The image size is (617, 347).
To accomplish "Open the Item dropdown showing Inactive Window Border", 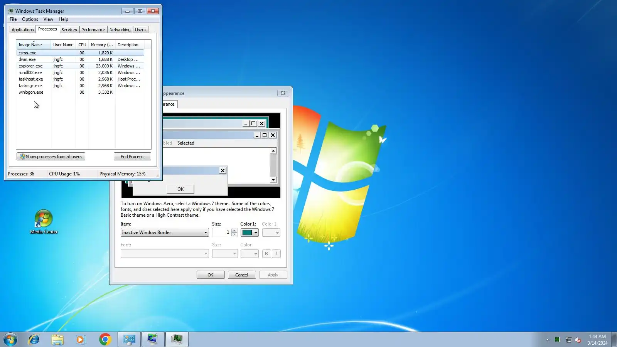I will 165,232.
